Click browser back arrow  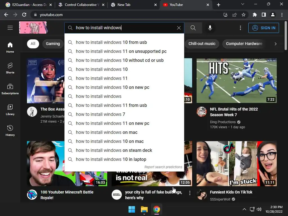(x=6, y=15)
